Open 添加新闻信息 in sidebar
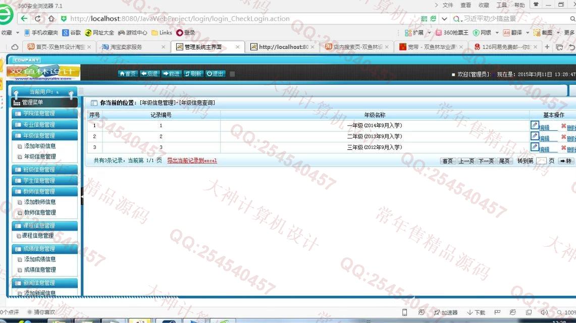The height and width of the screenshot is (323, 576). click(x=40, y=293)
